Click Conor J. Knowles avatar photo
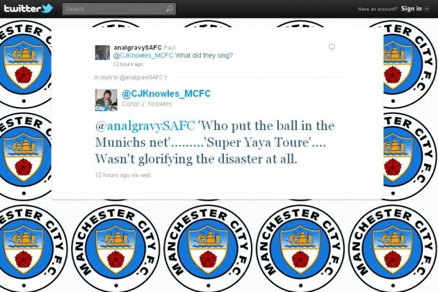 click(106, 100)
